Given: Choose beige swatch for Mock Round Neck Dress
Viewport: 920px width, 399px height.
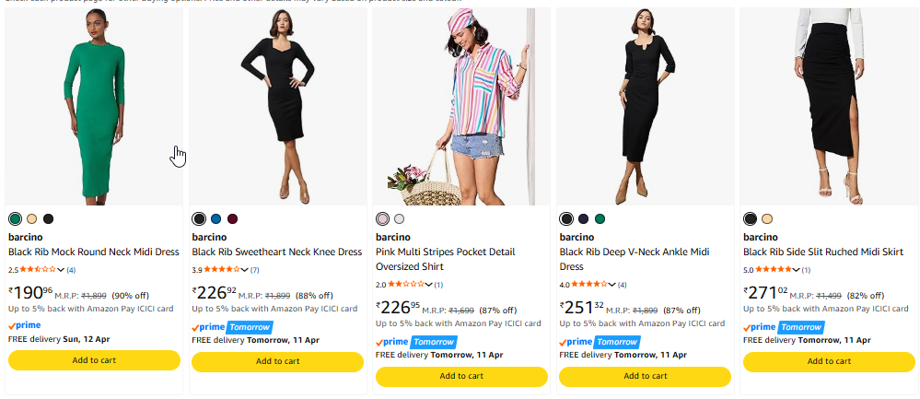Looking at the screenshot, I should click(x=32, y=219).
